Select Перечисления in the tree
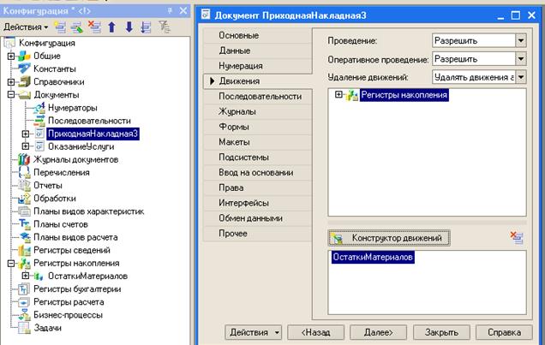The height and width of the screenshot is (345, 545). [62, 173]
